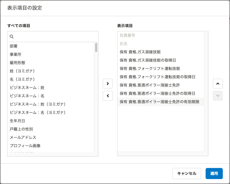230x184 pixels.
Task: Click the disabled move-down chevron button
Action: point(218,96)
